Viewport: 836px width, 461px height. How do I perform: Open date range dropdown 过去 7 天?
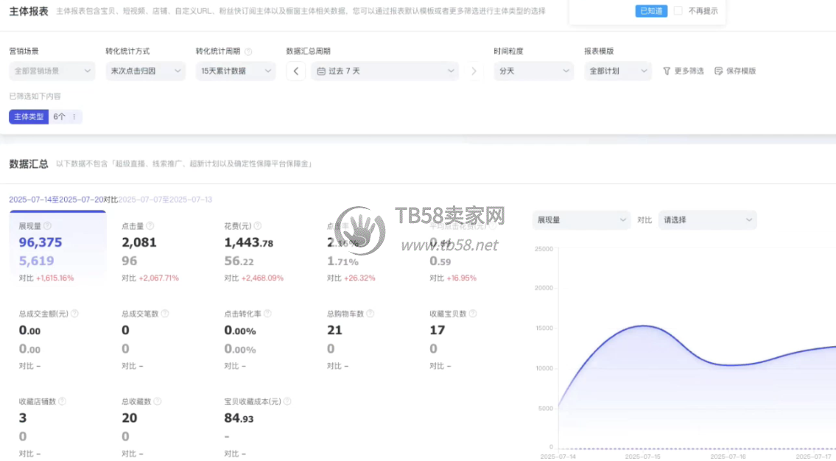click(x=384, y=71)
